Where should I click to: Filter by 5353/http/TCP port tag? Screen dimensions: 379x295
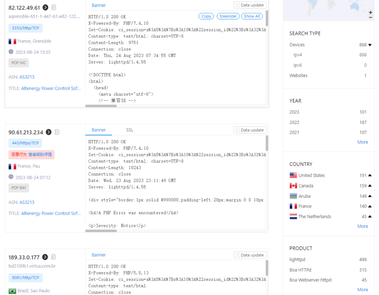(25, 28)
